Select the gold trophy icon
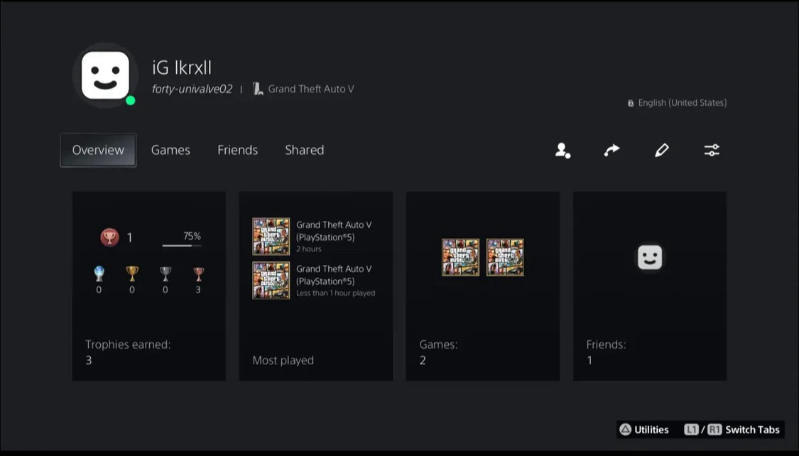The image size is (799, 456). (132, 274)
